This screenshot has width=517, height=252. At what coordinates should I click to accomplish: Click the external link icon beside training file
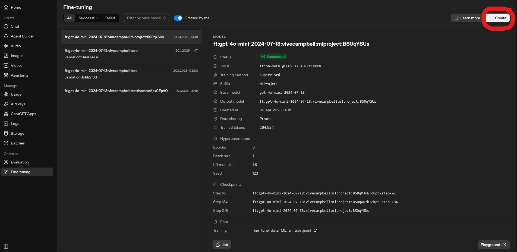coord(315,230)
